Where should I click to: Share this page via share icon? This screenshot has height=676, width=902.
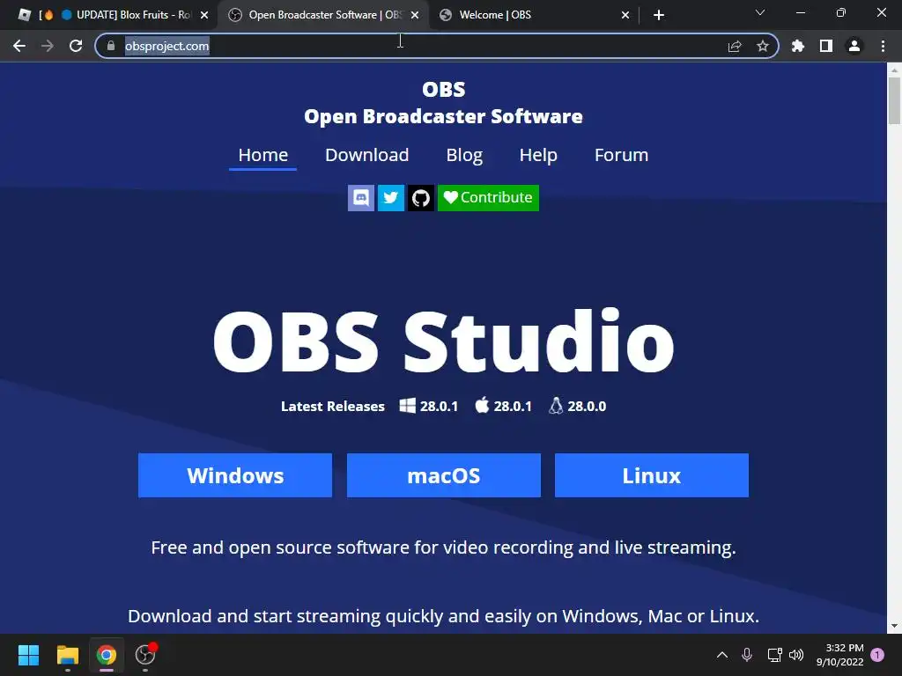[x=735, y=46]
